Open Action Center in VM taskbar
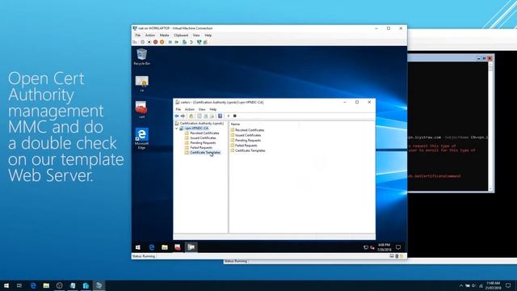 tap(398, 247)
